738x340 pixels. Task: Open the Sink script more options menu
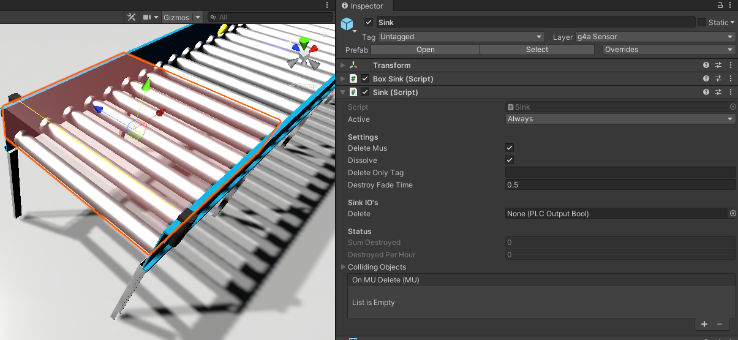730,92
